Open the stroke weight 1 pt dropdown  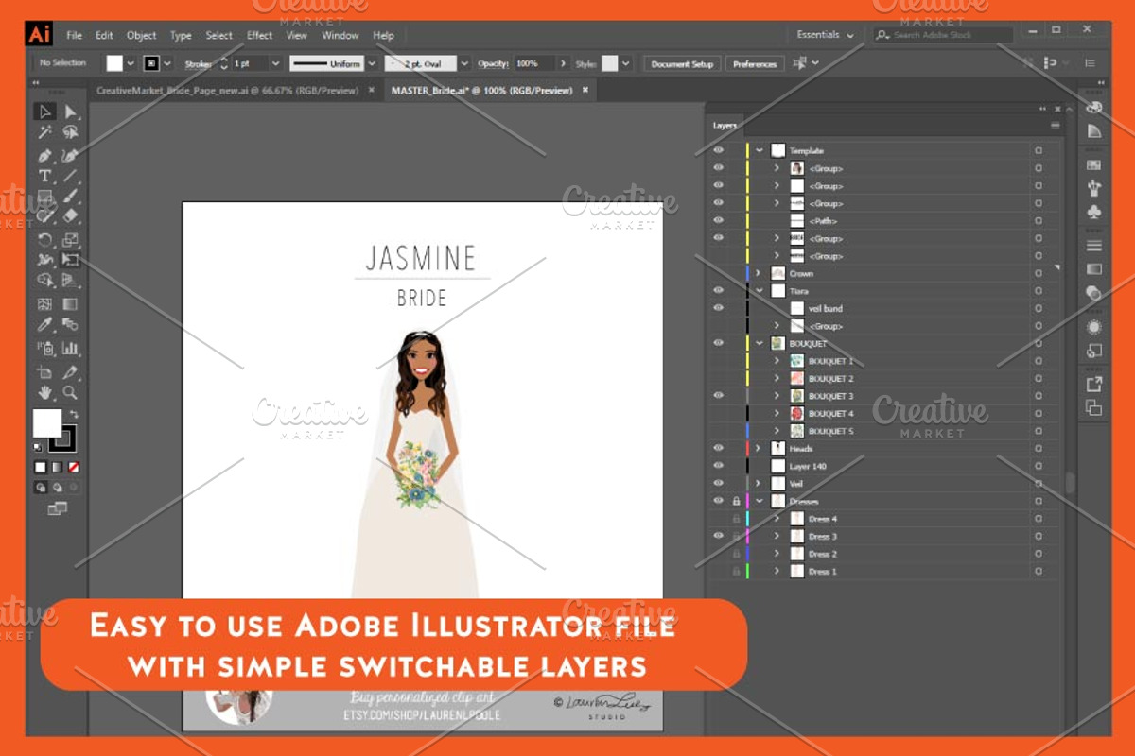(x=275, y=63)
